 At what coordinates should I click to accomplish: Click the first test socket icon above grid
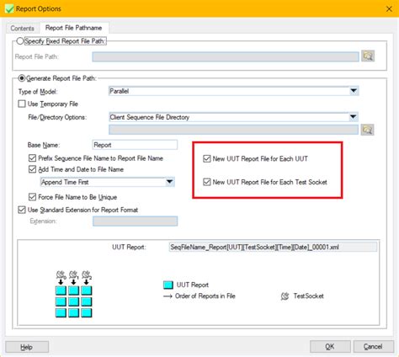[x=61, y=274]
